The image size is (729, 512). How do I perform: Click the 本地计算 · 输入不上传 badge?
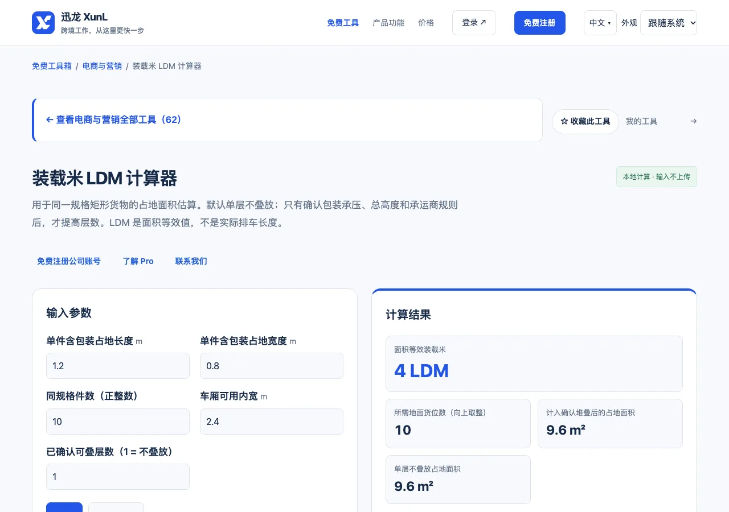pyautogui.click(x=657, y=176)
